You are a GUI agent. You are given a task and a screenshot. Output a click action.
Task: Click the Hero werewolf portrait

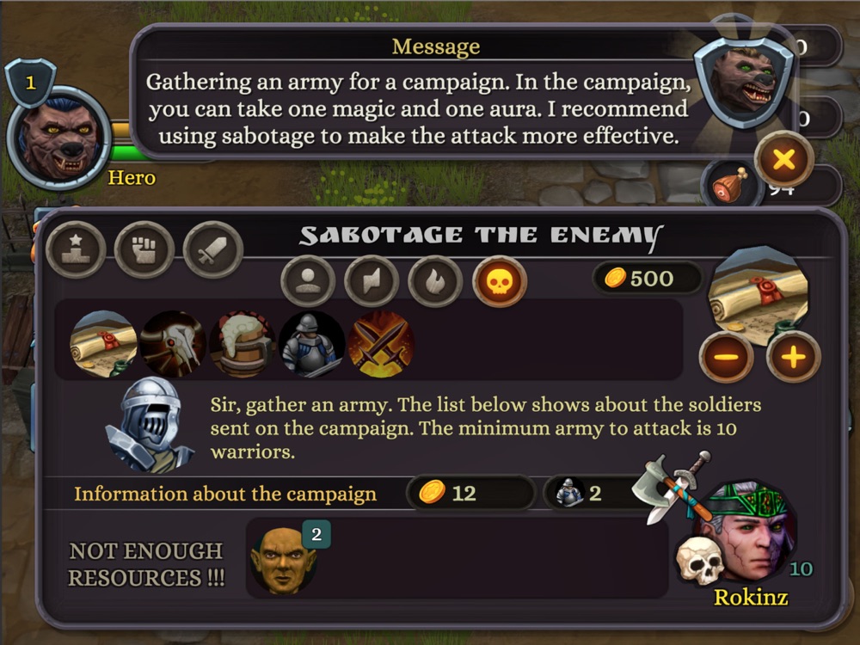pyautogui.click(x=60, y=138)
